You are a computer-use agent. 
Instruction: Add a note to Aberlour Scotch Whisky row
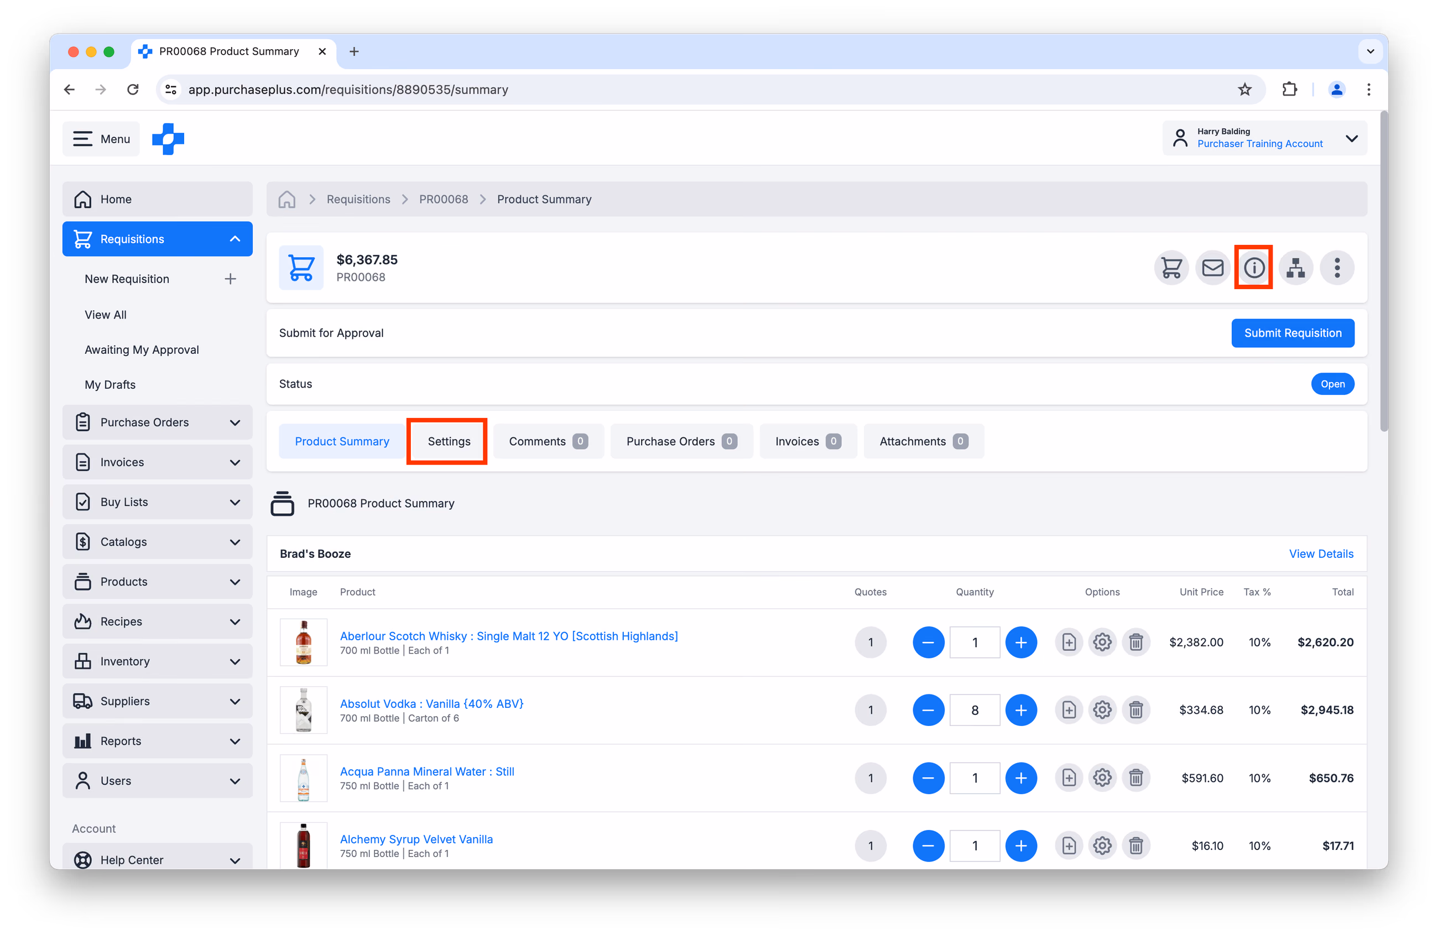pos(1069,642)
